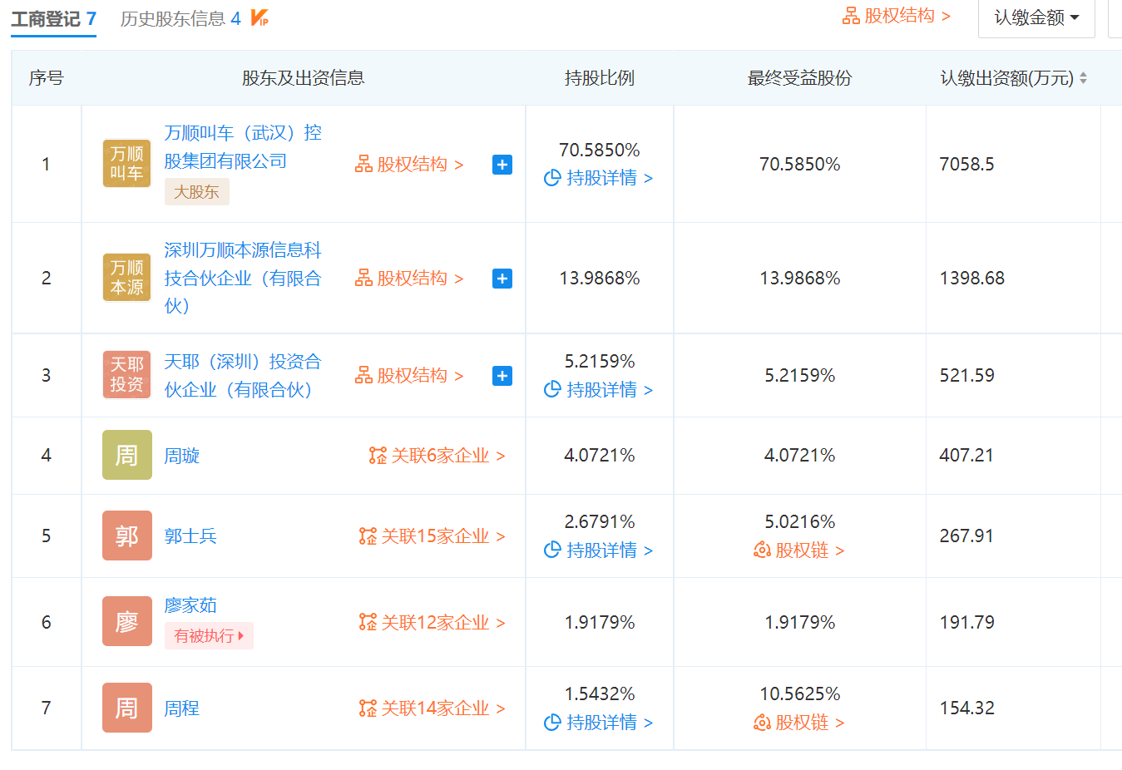Open the 认缴金额 dropdown
1122x770 pixels.
click(1036, 17)
